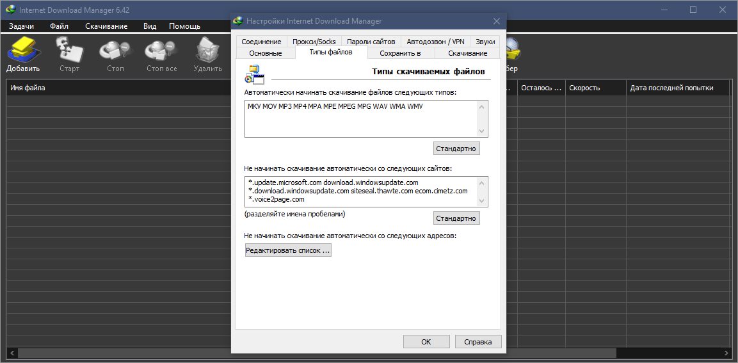Click the Осталось column header
Image resolution: width=738 pixels, height=363 pixels.
[x=541, y=88]
